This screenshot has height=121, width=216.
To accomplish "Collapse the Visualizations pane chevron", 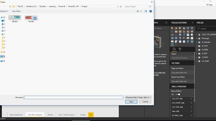I will (x=193, y=23).
